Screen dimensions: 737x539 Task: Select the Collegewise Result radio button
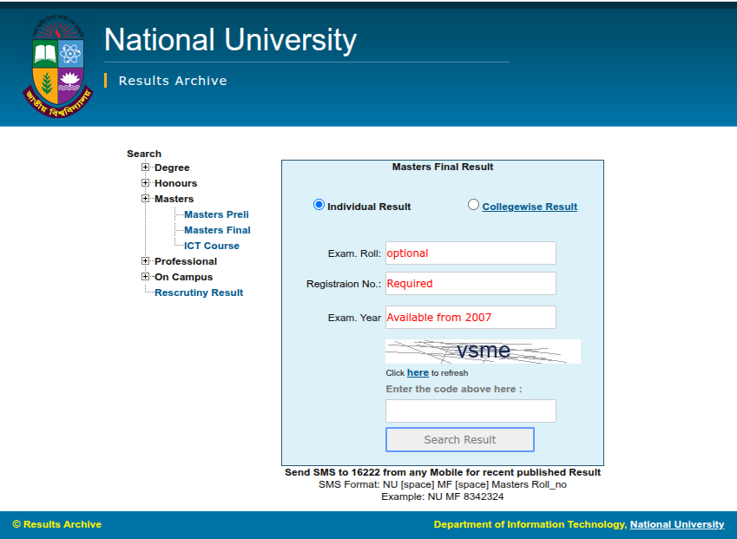473,205
